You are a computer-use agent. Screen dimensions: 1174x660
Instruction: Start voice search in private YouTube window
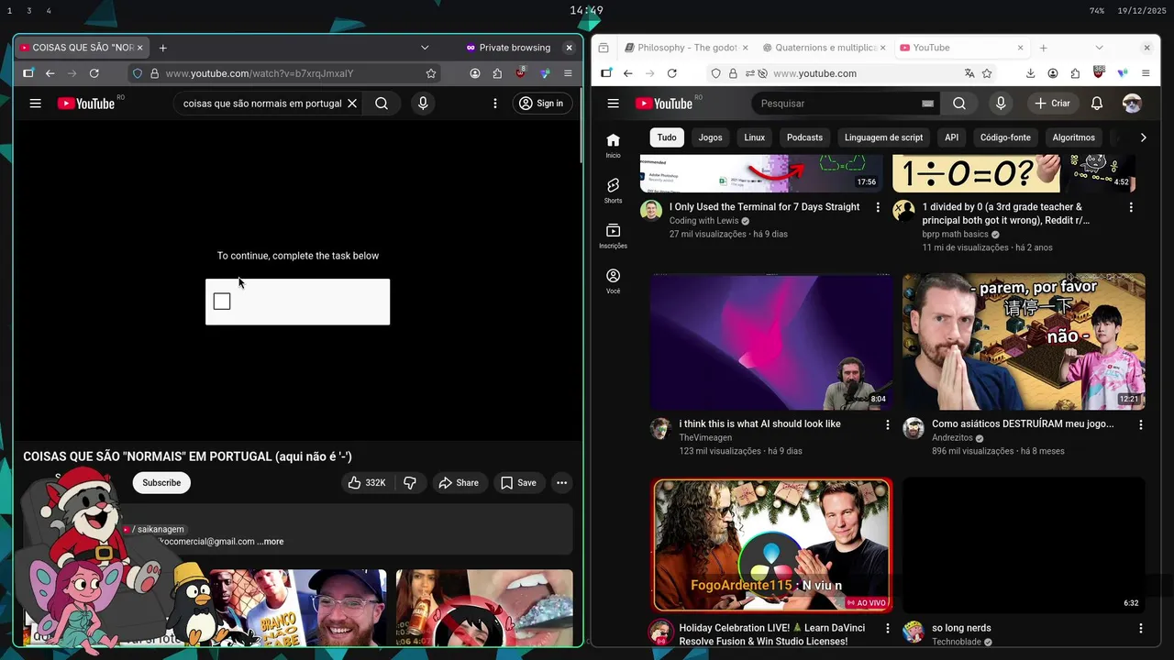[x=423, y=104]
